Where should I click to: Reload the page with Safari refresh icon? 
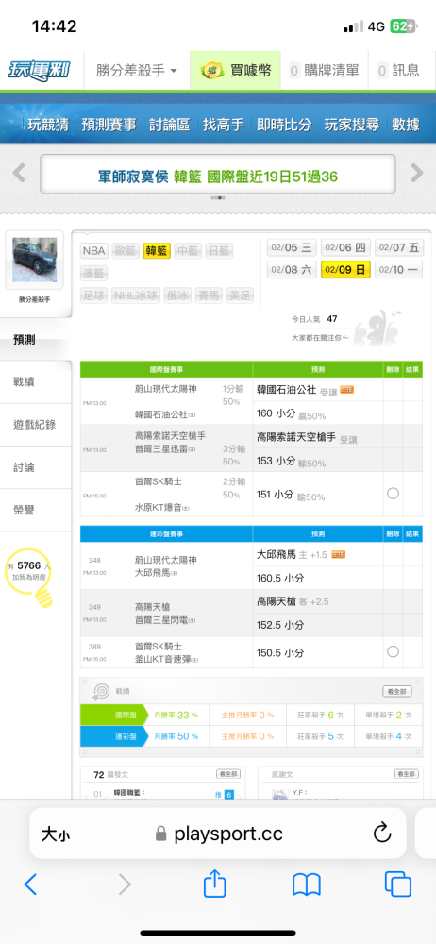(x=382, y=834)
